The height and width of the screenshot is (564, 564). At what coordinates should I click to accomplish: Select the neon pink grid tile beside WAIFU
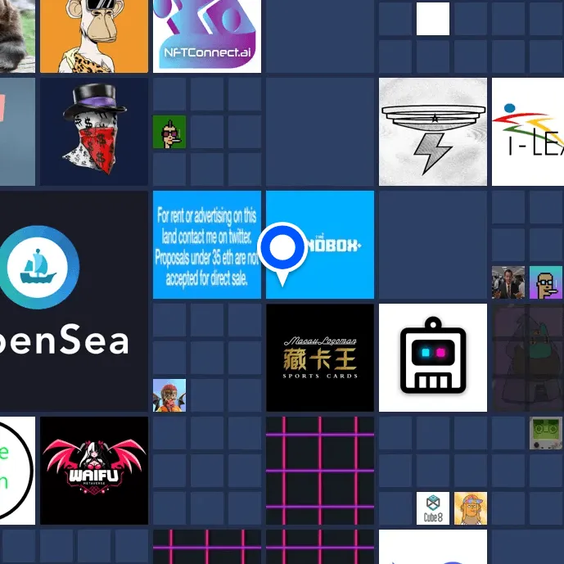(x=320, y=471)
